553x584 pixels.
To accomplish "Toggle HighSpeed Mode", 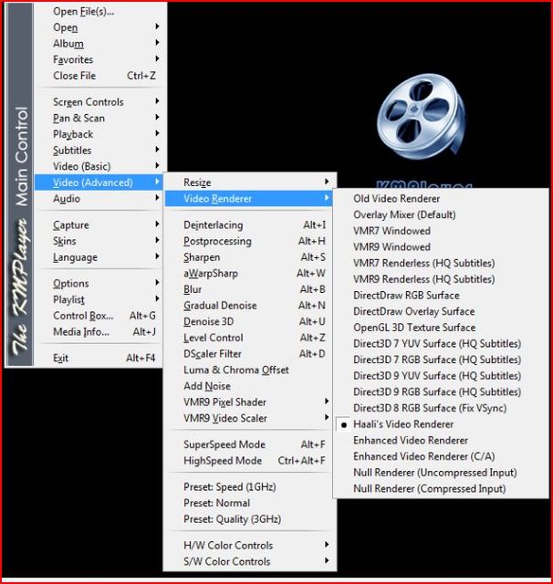I will coord(249,461).
